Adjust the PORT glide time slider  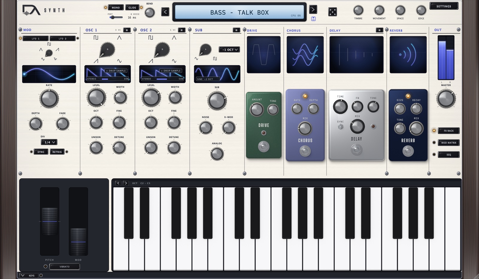point(116,17)
